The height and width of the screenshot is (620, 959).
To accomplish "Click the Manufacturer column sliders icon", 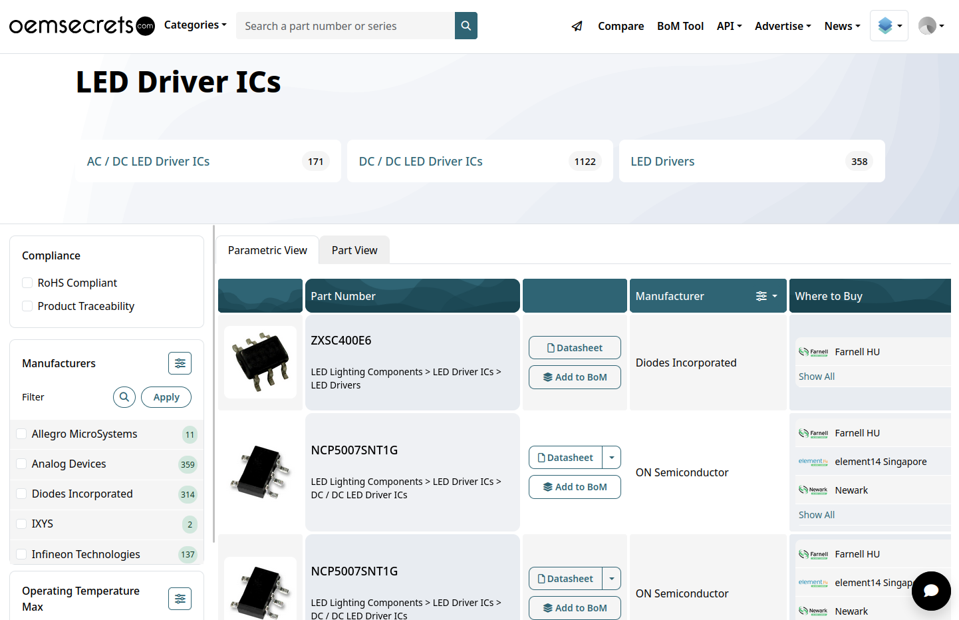I will [x=761, y=296].
